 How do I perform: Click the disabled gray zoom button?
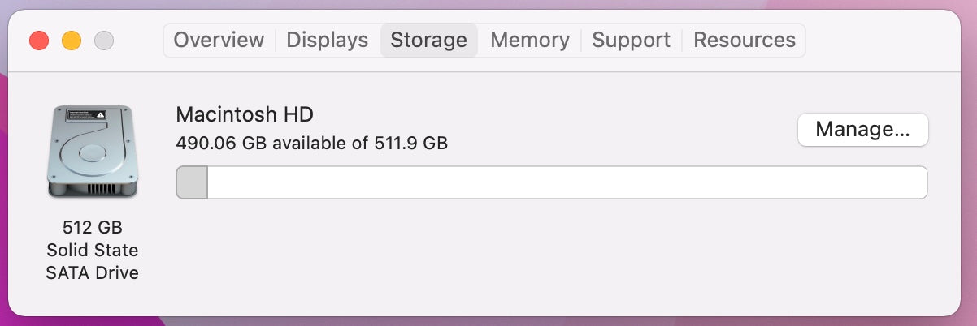pyautogui.click(x=104, y=40)
